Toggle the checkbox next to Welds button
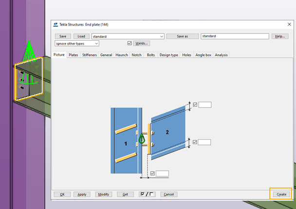Screen dimensions: 296x209 (x=129, y=44)
